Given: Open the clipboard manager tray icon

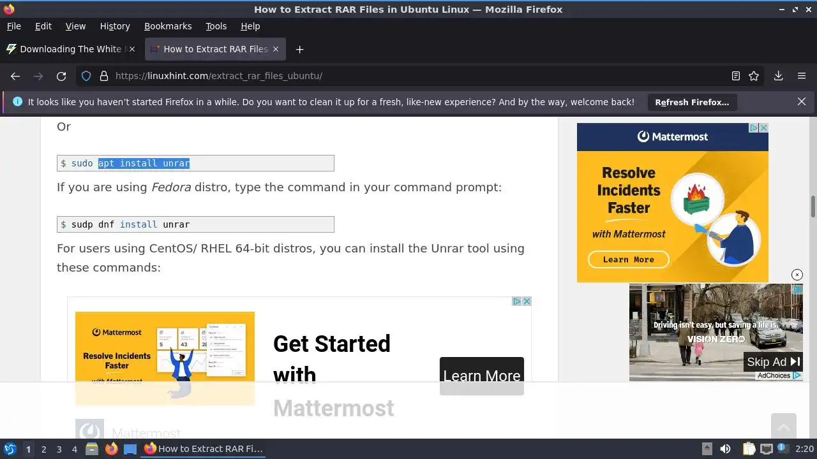Looking at the screenshot, I should click(x=749, y=449).
